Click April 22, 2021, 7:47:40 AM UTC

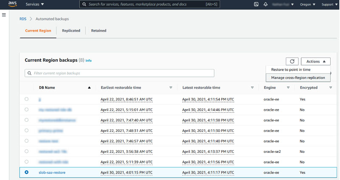126,120
